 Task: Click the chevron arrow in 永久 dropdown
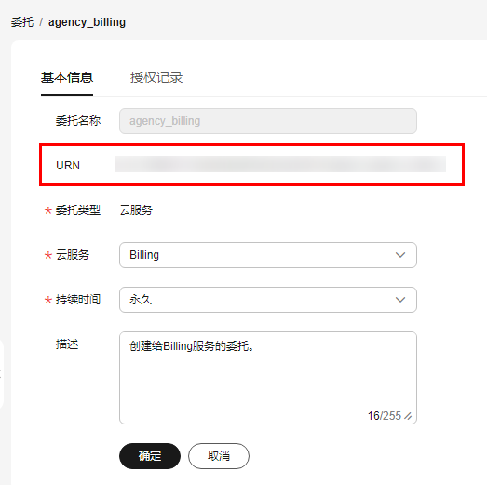coord(400,300)
